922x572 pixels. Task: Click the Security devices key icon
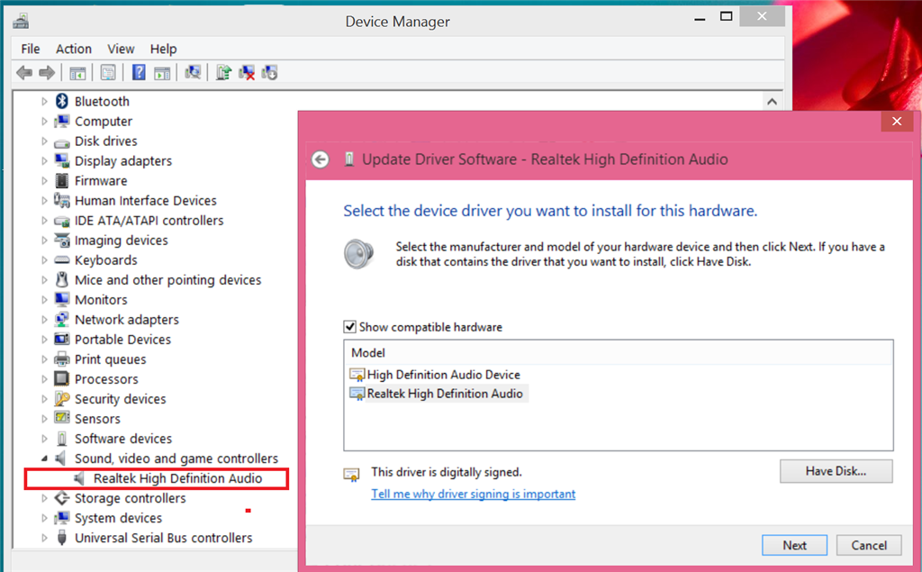point(62,399)
